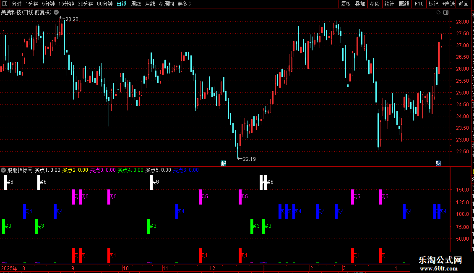Select the 30分钟 period
This screenshot has width=474, height=273.
click(85, 4)
